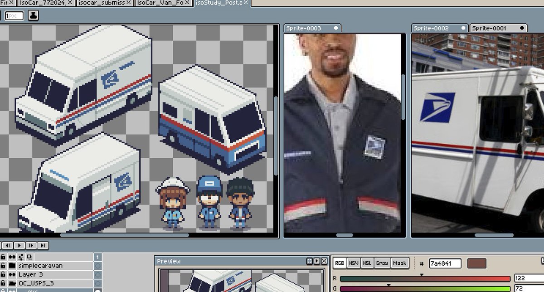Switch color mode to HSV
This screenshot has width=544, height=292.
tap(354, 263)
